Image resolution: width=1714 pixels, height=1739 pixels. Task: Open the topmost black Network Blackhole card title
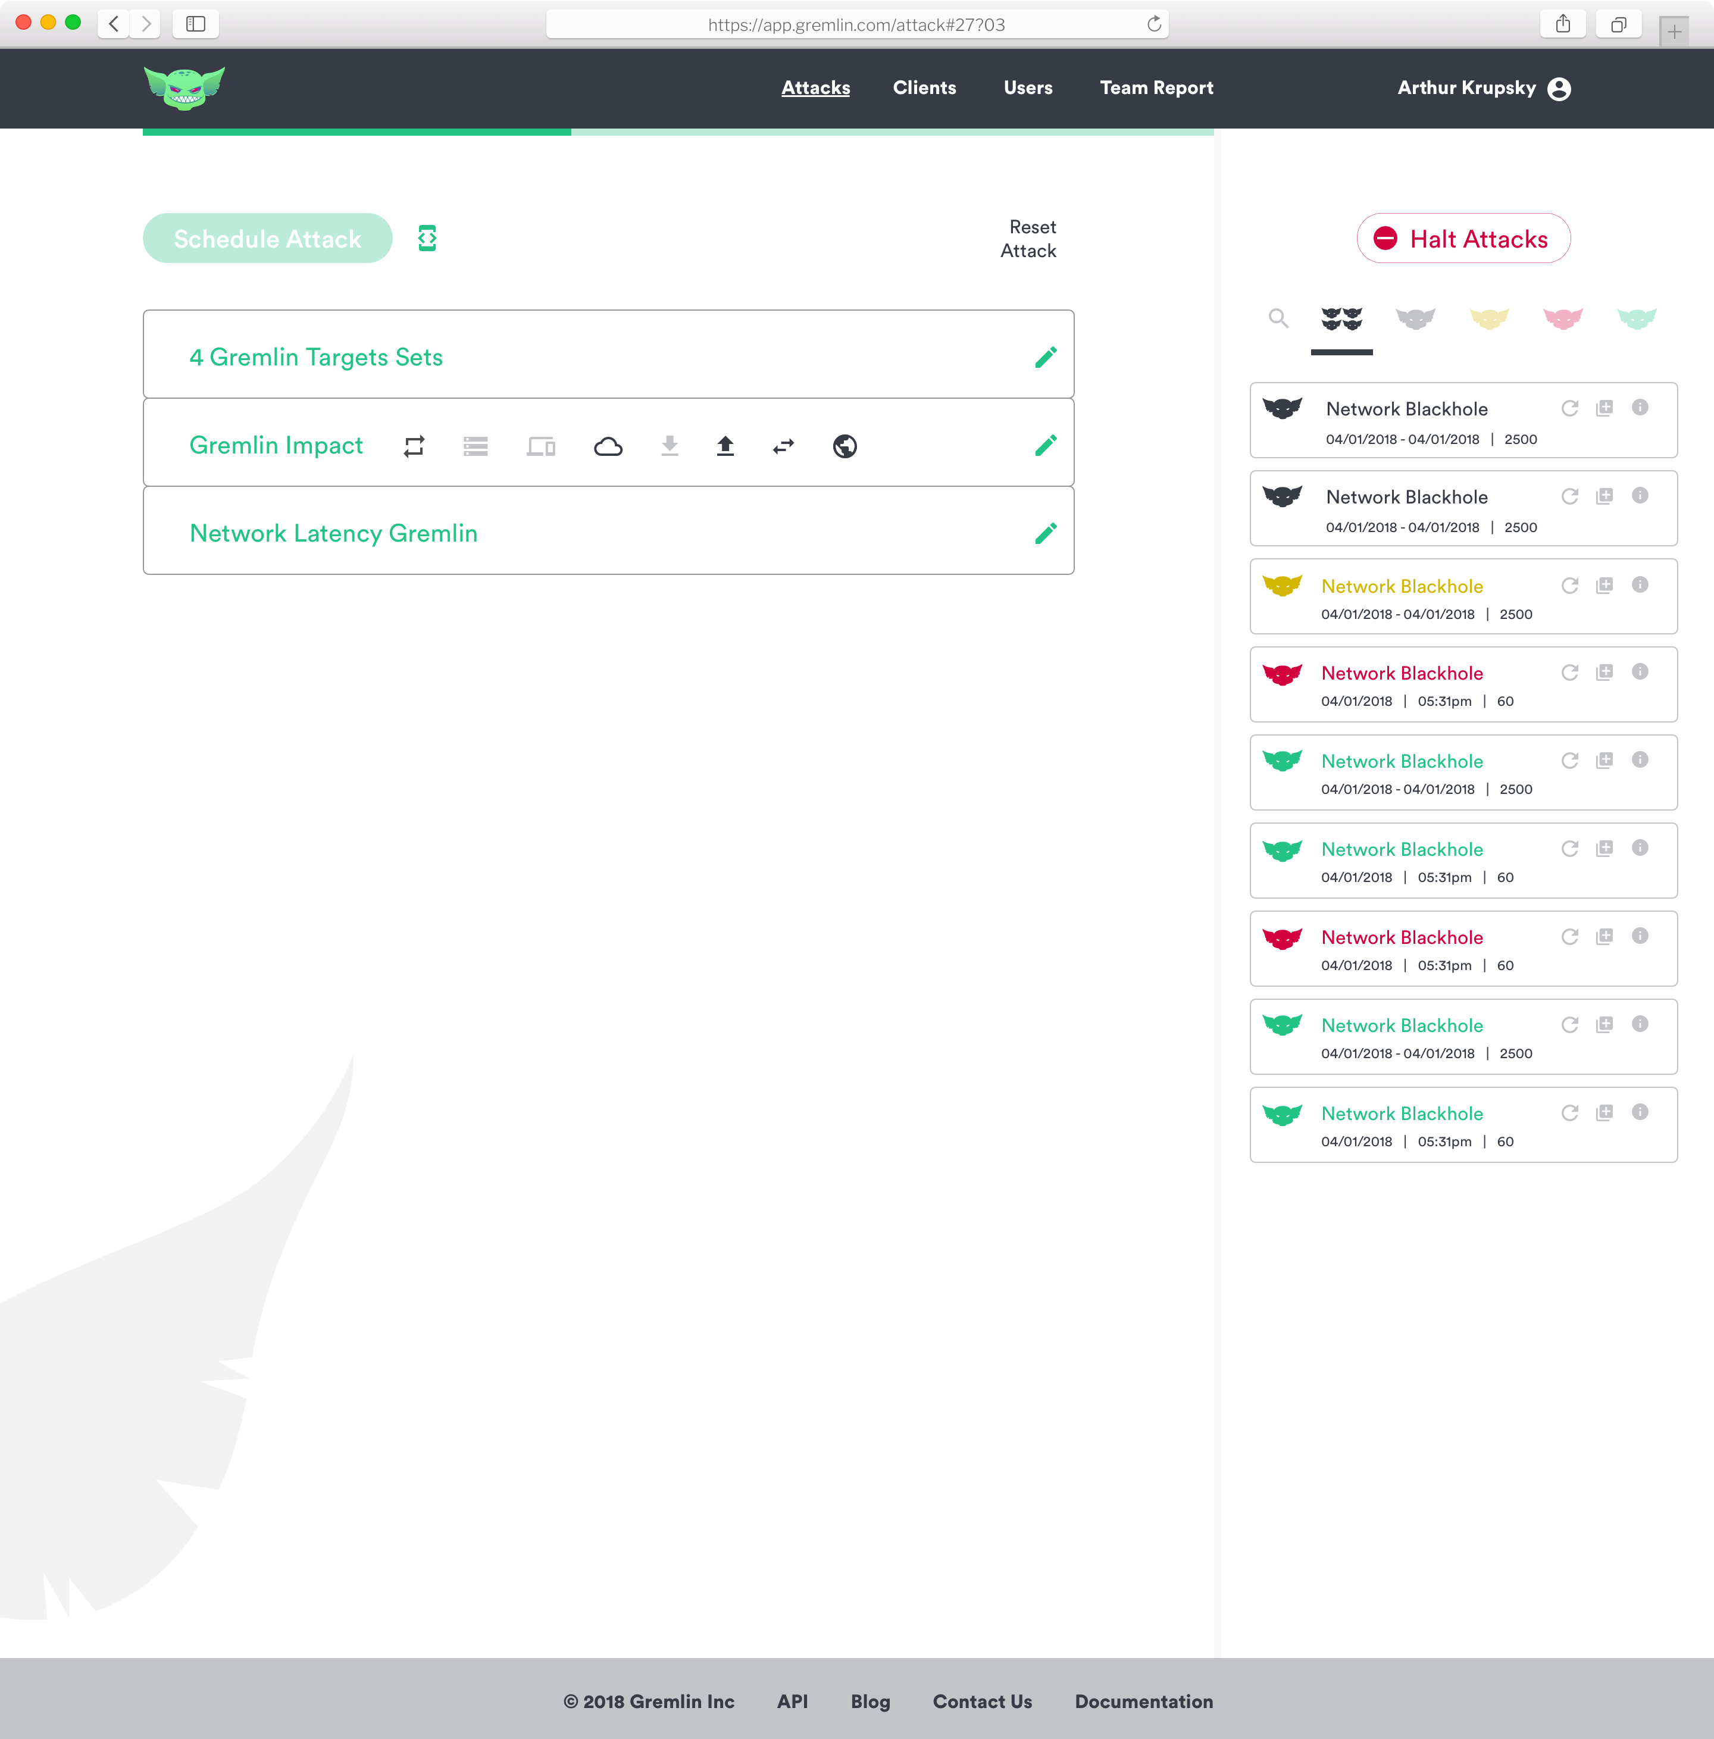[1406, 409]
